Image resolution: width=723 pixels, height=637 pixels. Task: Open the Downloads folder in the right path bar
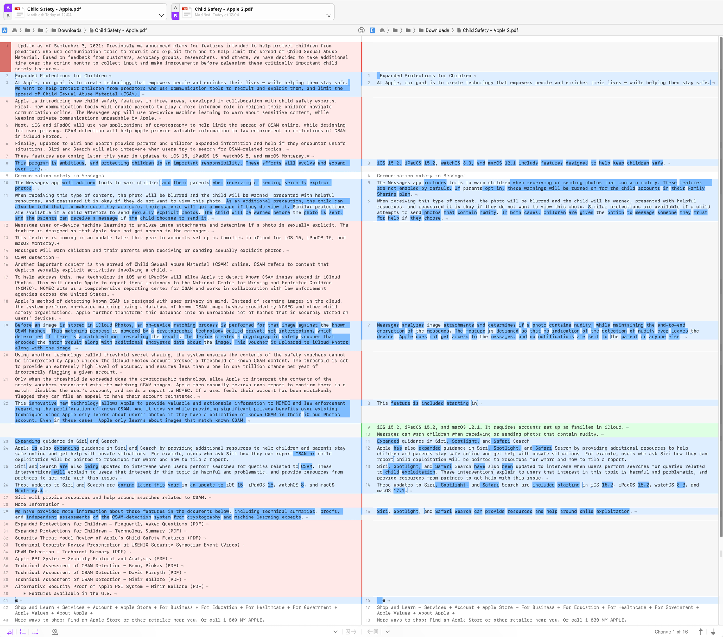click(x=434, y=30)
